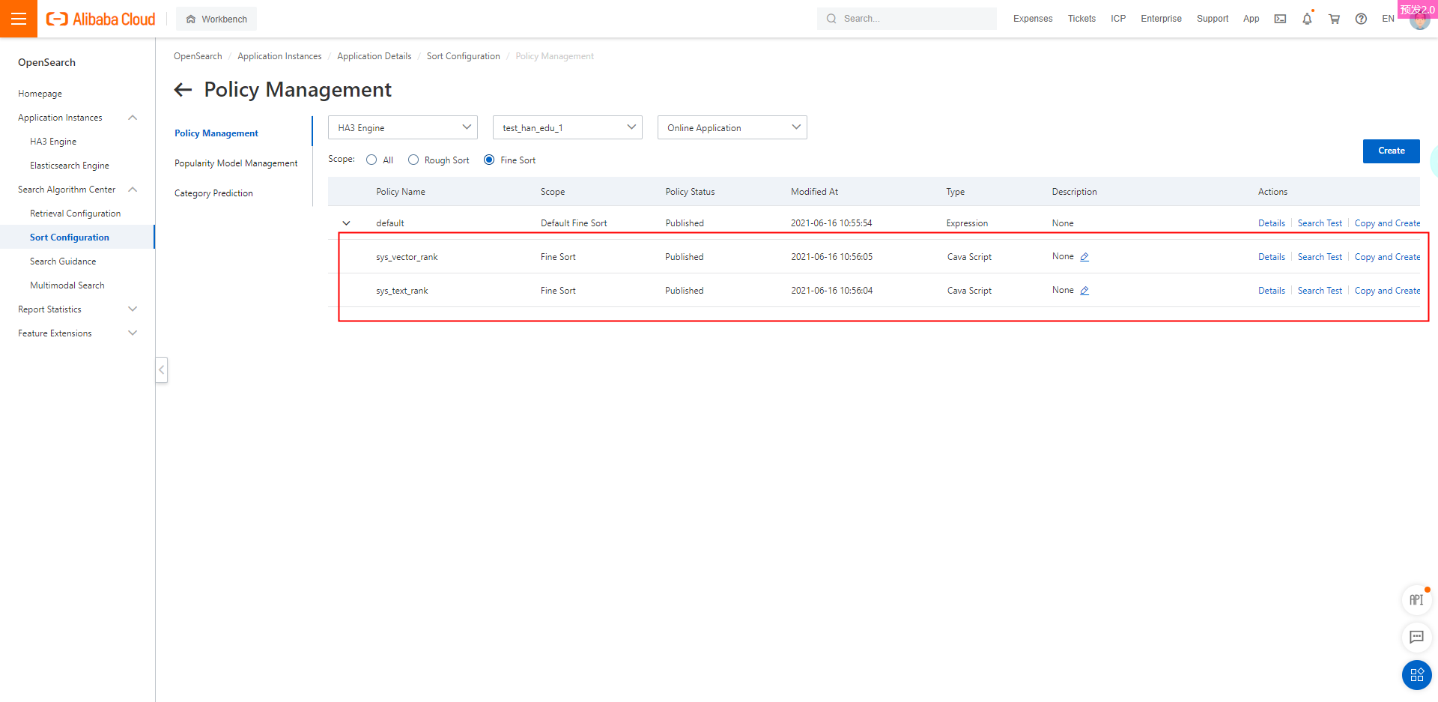Expand Feature Extensions sidebar group
This screenshot has height=702, width=1438.
[133, 333]
